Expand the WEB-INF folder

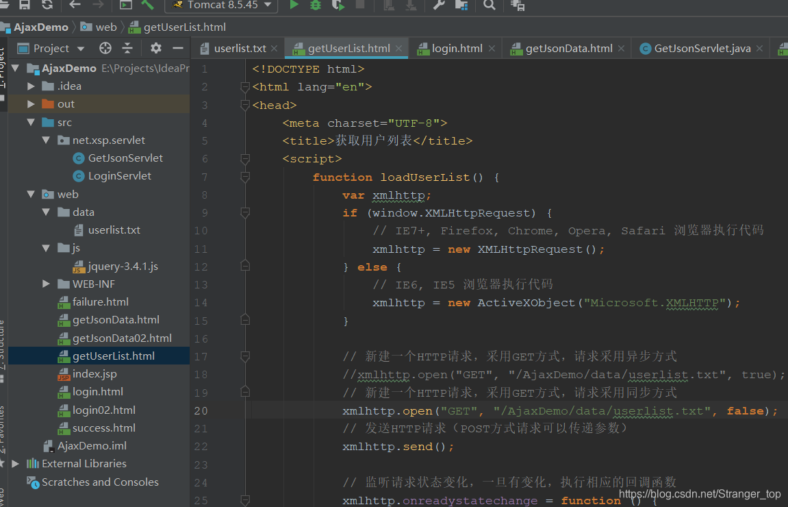pyautogui.click(x=46, y=284)
